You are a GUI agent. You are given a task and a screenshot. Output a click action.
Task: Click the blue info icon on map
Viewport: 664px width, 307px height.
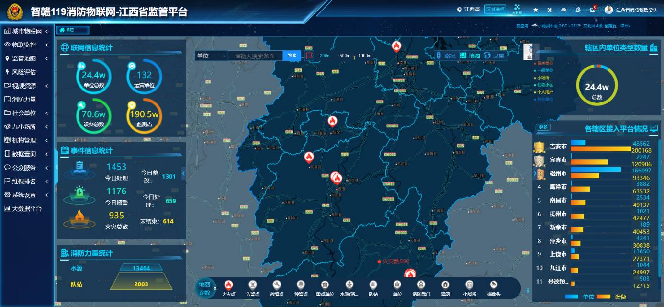coord(528,291)
